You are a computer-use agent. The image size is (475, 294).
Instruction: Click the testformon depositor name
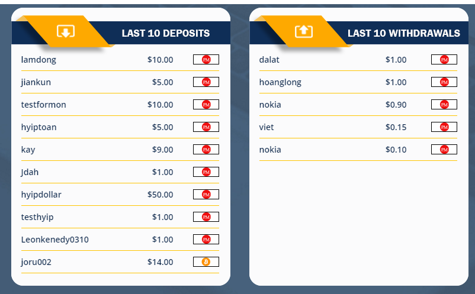[x=43, y=105]
